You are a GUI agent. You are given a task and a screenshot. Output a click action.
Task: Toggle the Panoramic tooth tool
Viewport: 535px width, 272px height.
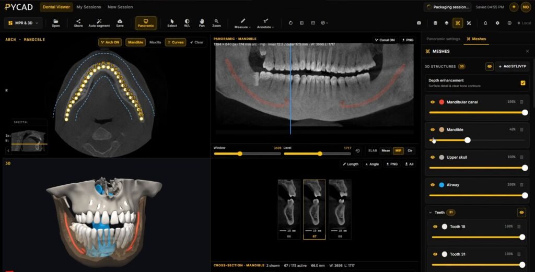(x=146, y=23)
